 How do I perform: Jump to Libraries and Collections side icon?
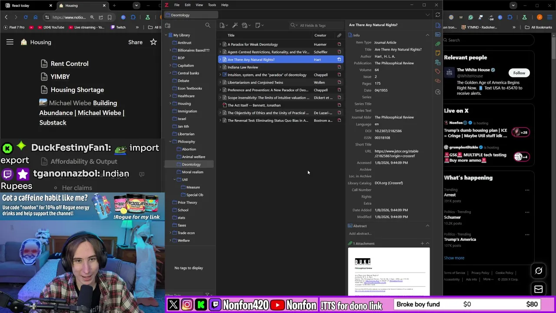pos(437,63)
